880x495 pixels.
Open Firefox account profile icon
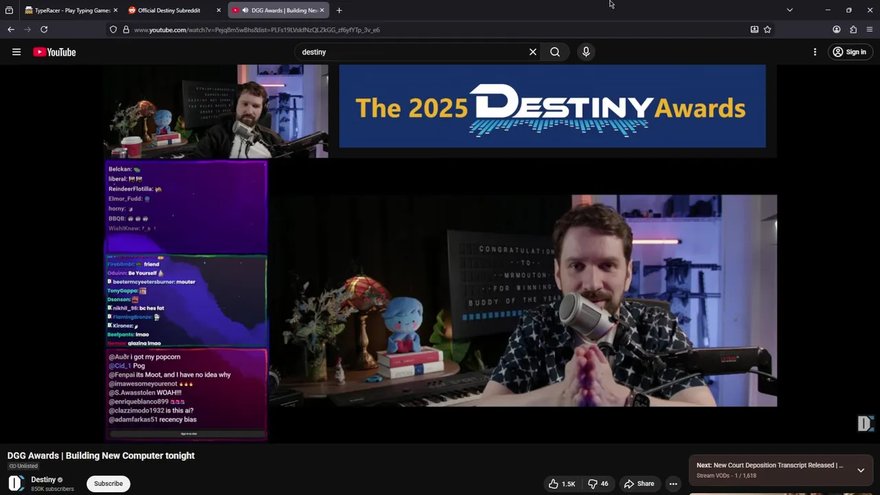tap(837, 30)
